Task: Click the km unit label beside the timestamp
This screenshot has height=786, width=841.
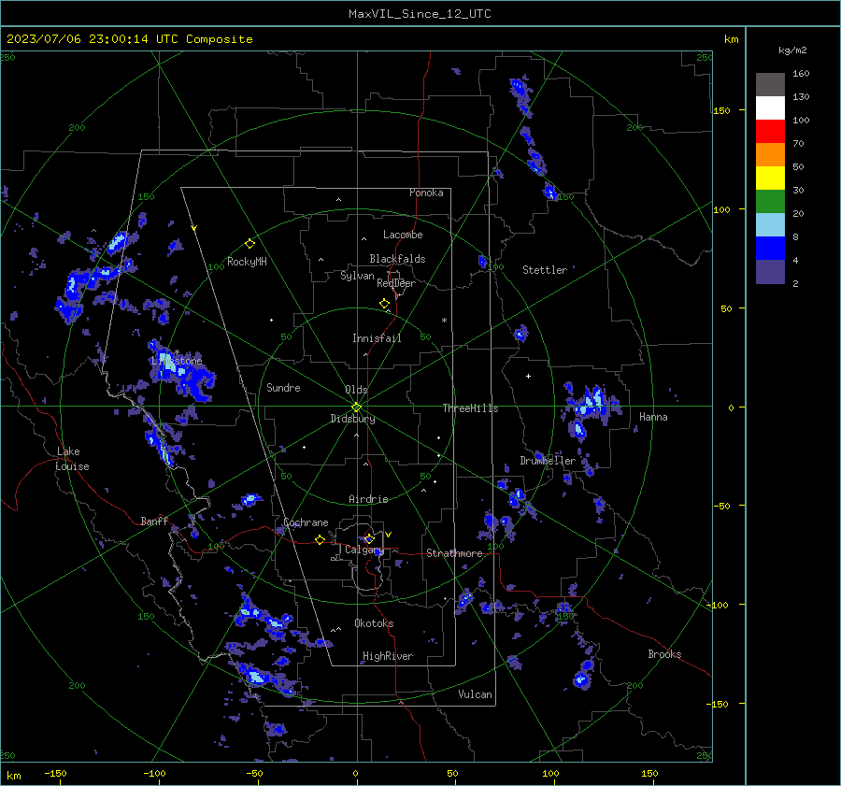Action: [x=731, y=39]
